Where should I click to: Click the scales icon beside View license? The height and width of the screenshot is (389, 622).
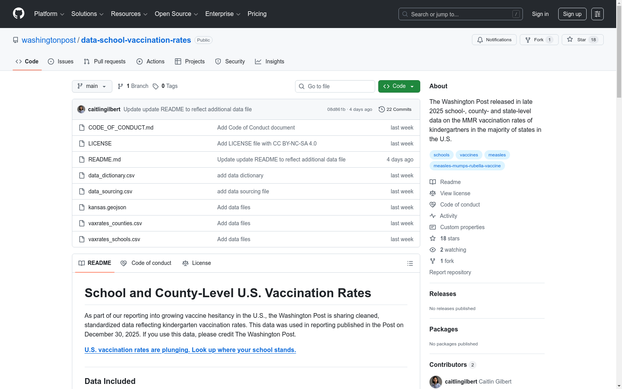coord(433,193)
